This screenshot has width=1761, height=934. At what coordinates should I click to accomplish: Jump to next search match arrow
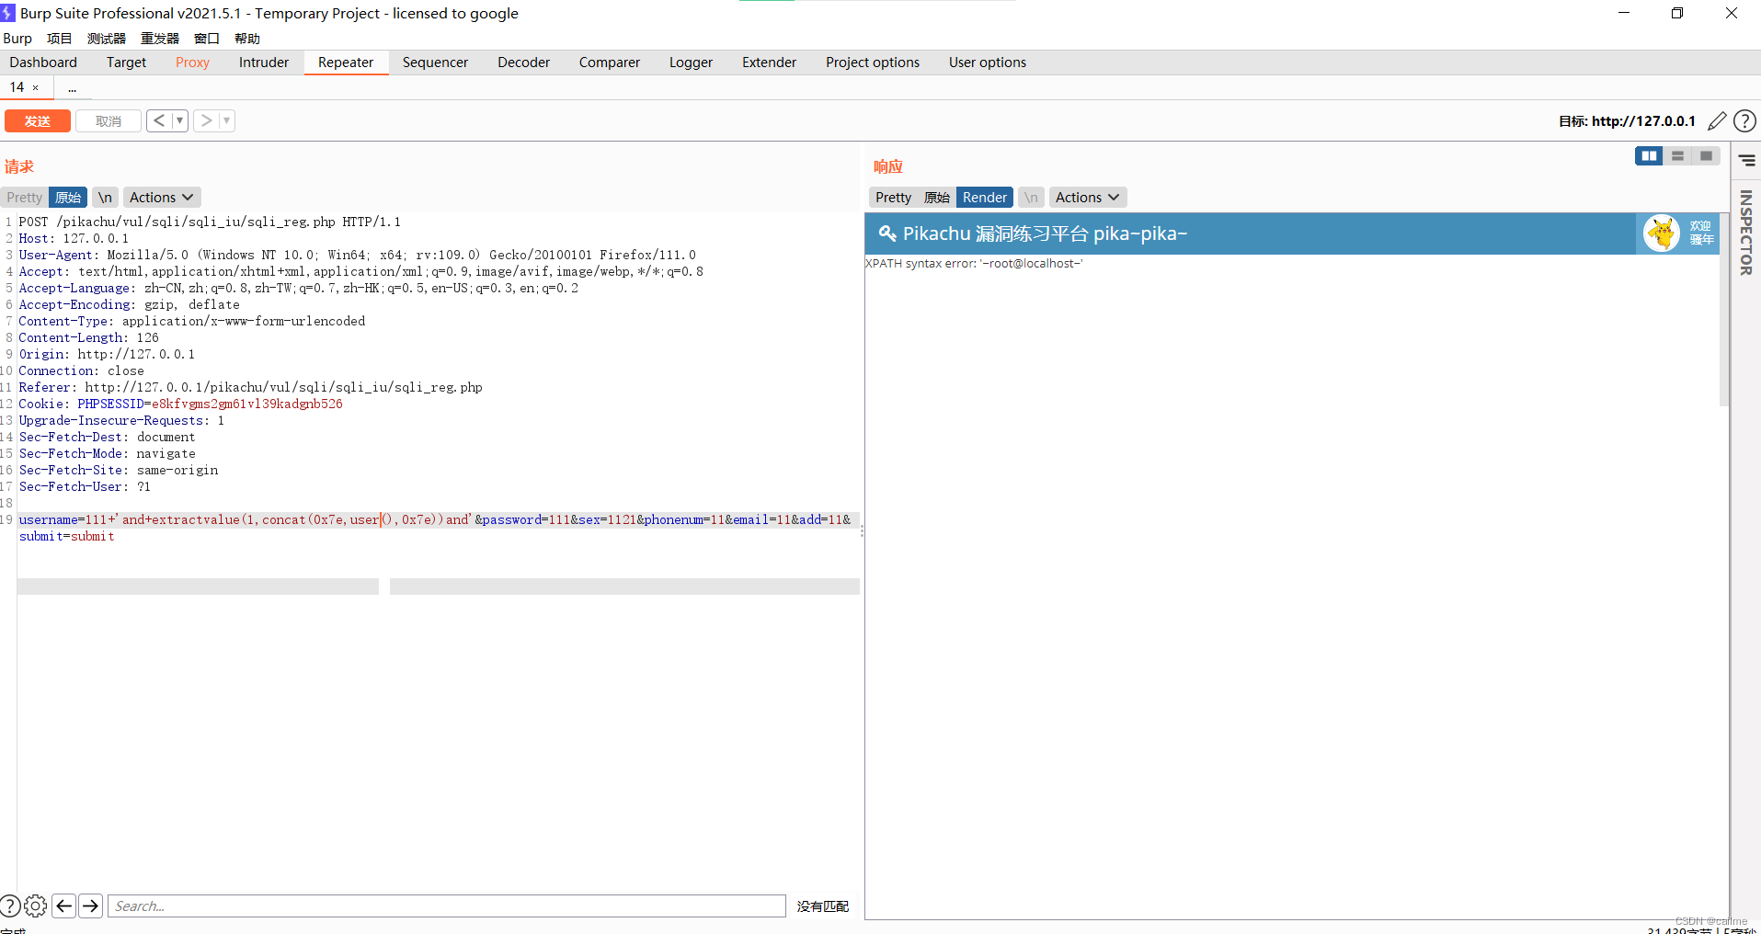[x=90, y=906]
